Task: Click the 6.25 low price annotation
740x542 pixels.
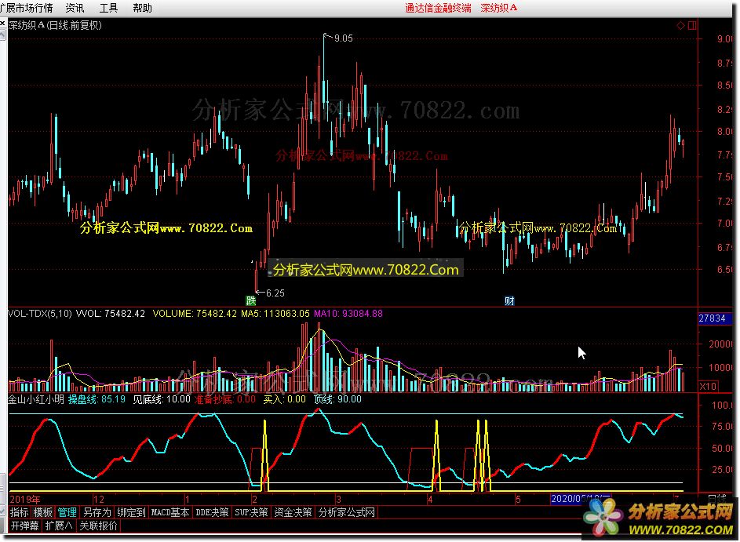Action: tap(275, 293)
